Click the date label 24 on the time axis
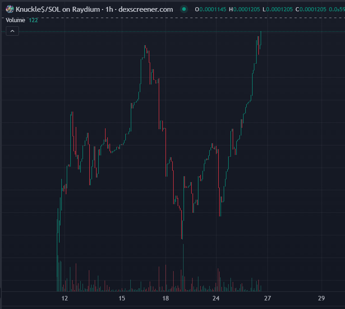 coord(216,299)
